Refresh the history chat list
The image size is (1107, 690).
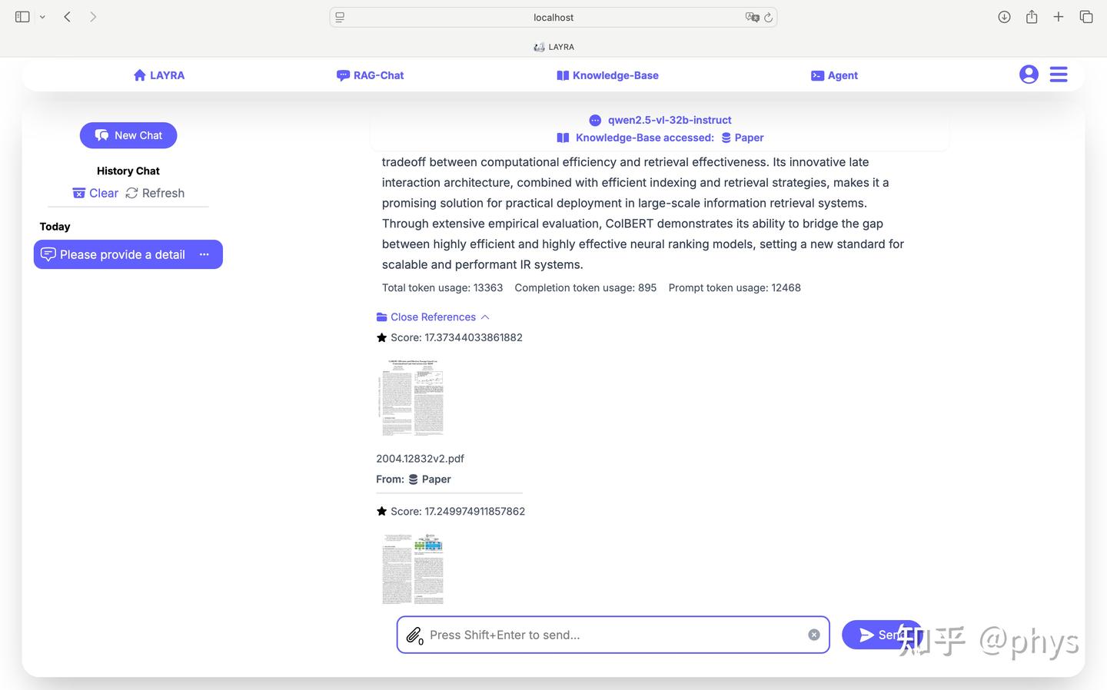(x=155, y=193)
